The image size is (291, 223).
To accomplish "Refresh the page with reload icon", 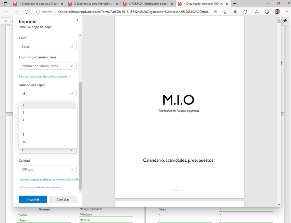I will pos(27,12).
